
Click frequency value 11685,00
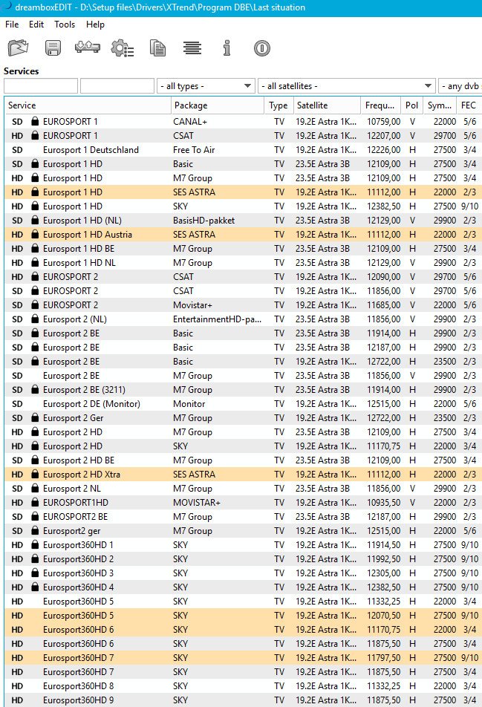coord(384,304)
